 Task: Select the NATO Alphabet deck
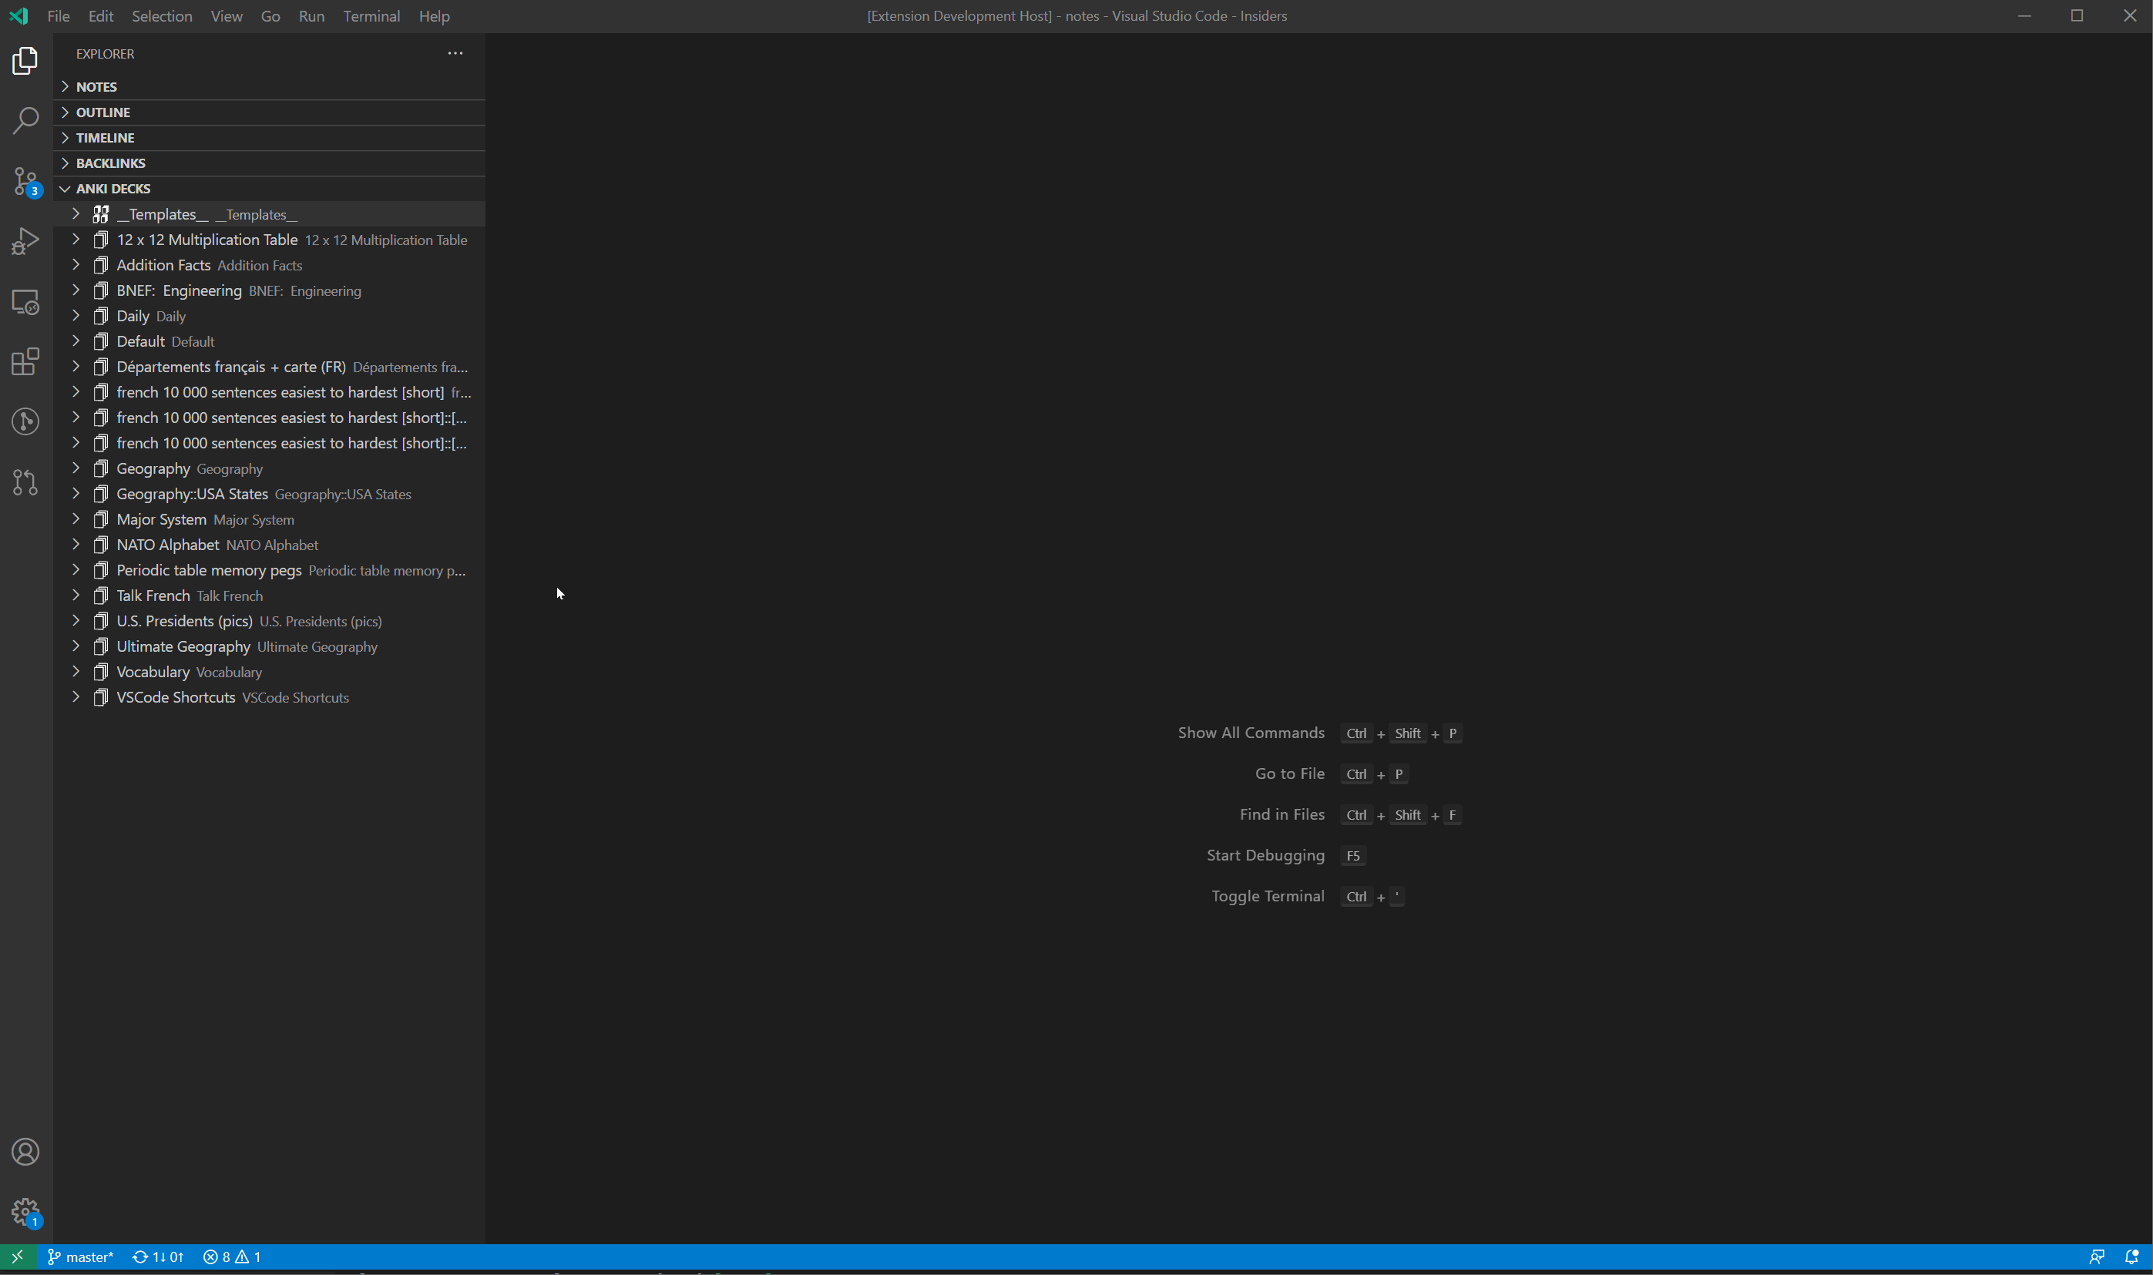click(167, 545)
